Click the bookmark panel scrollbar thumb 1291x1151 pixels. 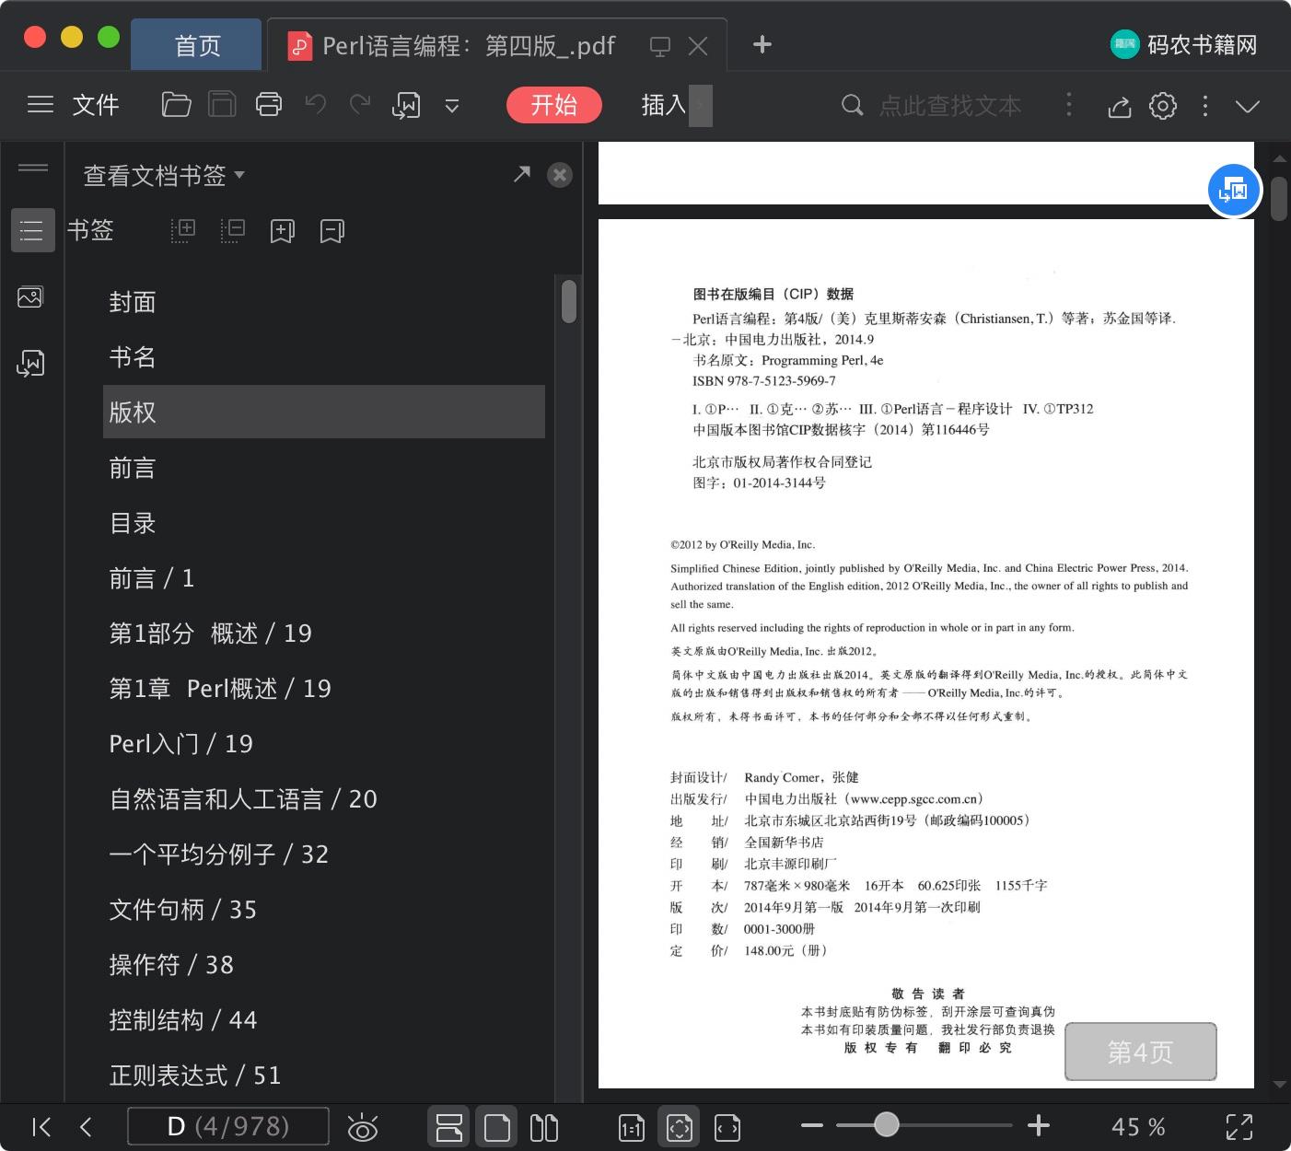pyautogui.click(x=569, y=301)
